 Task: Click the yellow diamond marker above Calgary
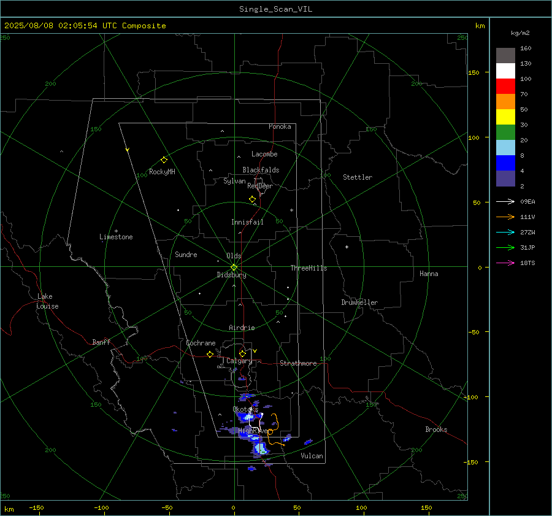pyautogui.click(x=242, y=353)
